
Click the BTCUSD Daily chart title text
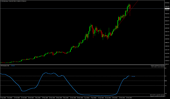click(5, 1)
